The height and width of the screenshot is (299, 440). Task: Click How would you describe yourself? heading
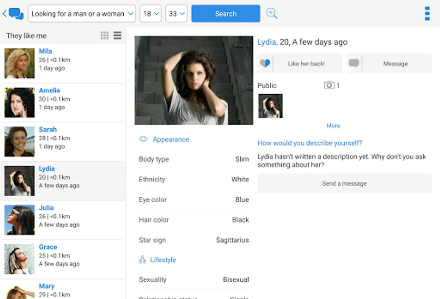[310, 143]
